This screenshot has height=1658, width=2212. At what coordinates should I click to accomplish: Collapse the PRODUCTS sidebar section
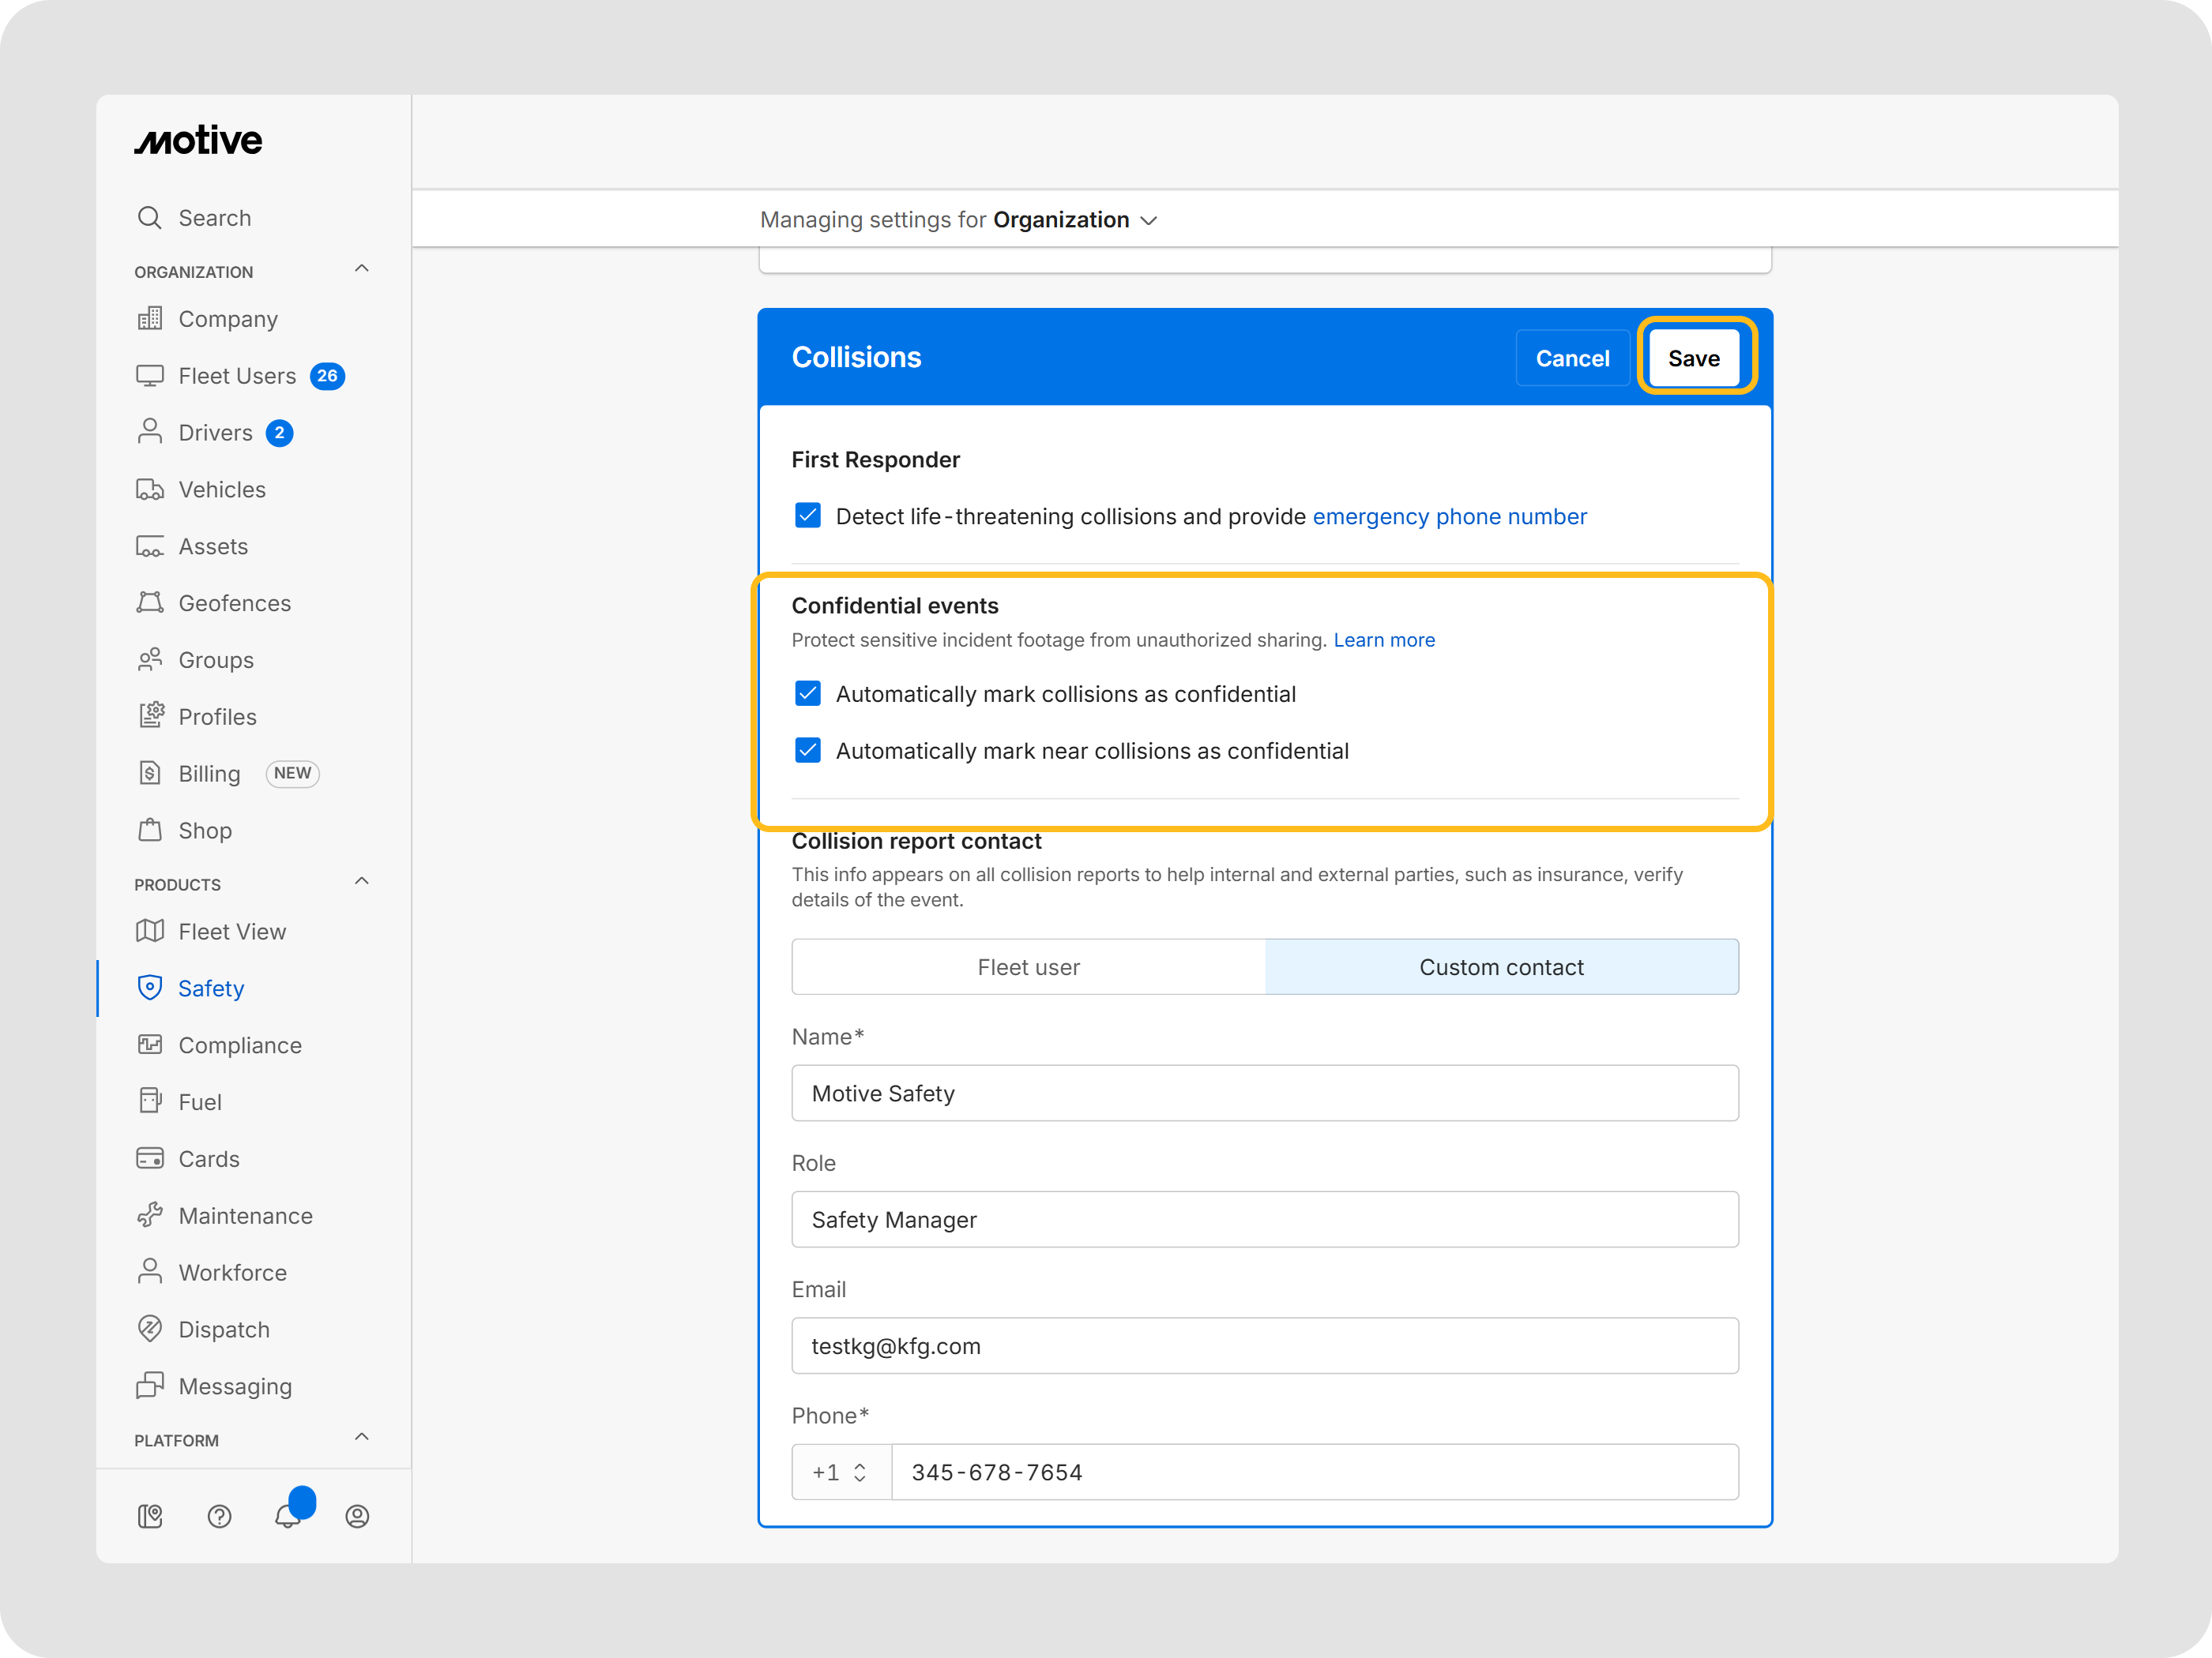(x=362, y=881)
